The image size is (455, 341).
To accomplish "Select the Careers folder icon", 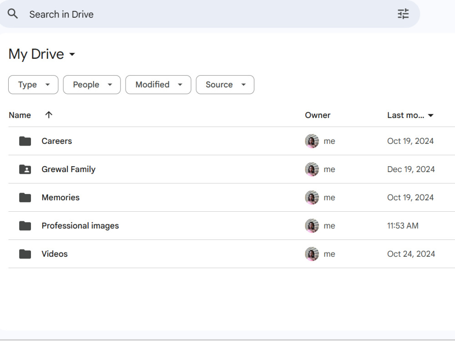I will click(25, 141).
